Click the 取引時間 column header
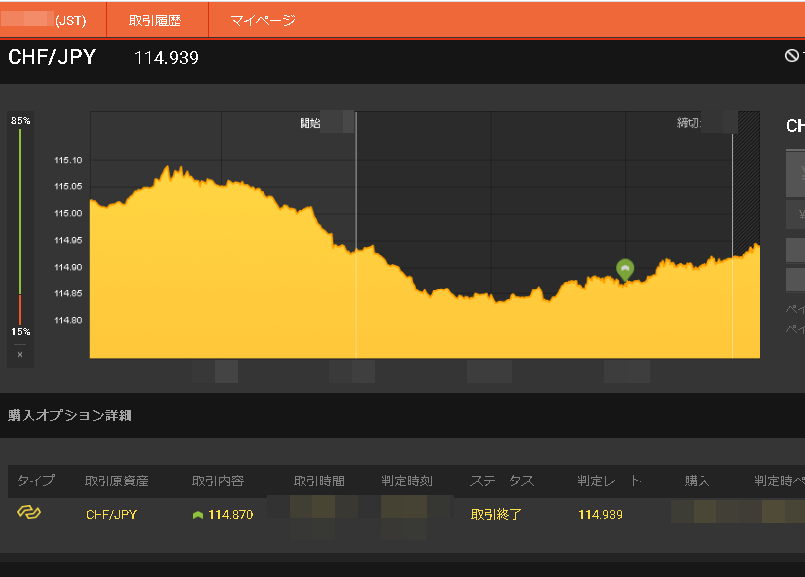This screenshot has width=805, height=577. pos(318,481)
